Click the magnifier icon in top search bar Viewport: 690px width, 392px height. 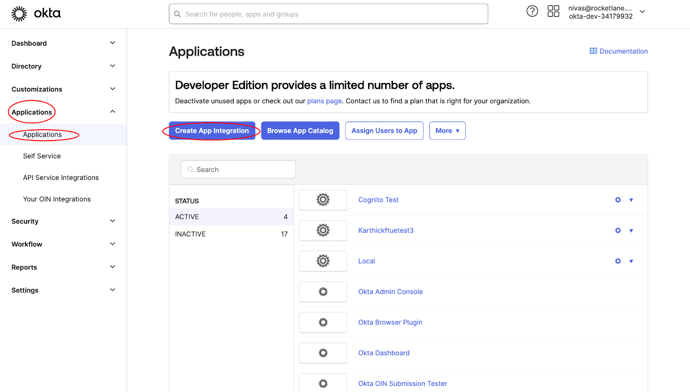177,14
